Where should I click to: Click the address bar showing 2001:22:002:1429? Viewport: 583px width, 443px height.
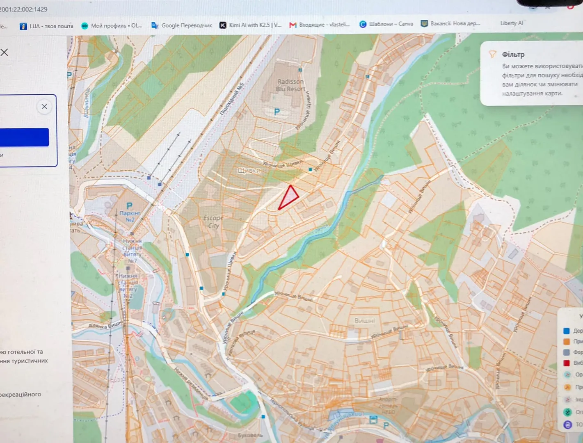(24, 9)
